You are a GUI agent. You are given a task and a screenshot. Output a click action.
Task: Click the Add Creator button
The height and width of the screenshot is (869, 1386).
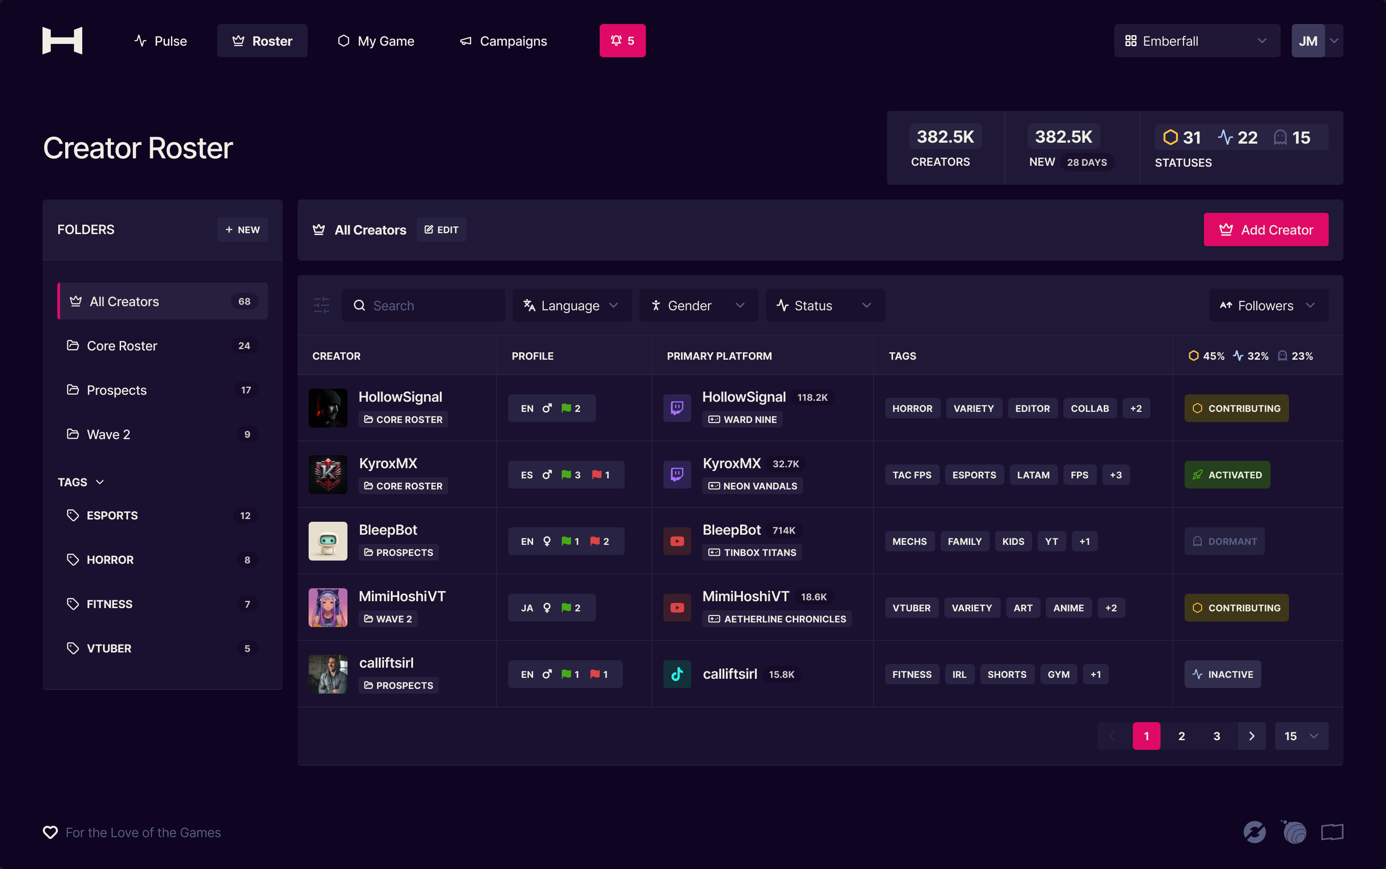tap(1266, 230)
